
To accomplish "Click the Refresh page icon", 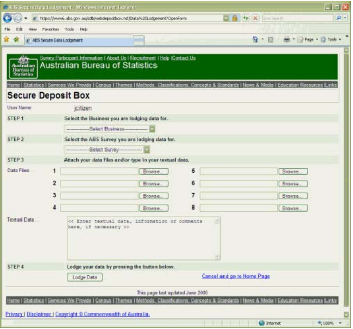I will (246, 18).
